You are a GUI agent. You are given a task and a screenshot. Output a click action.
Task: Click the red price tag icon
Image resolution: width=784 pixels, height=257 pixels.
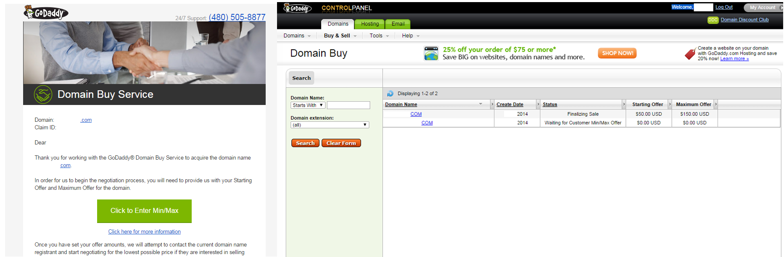coord(690,54)
